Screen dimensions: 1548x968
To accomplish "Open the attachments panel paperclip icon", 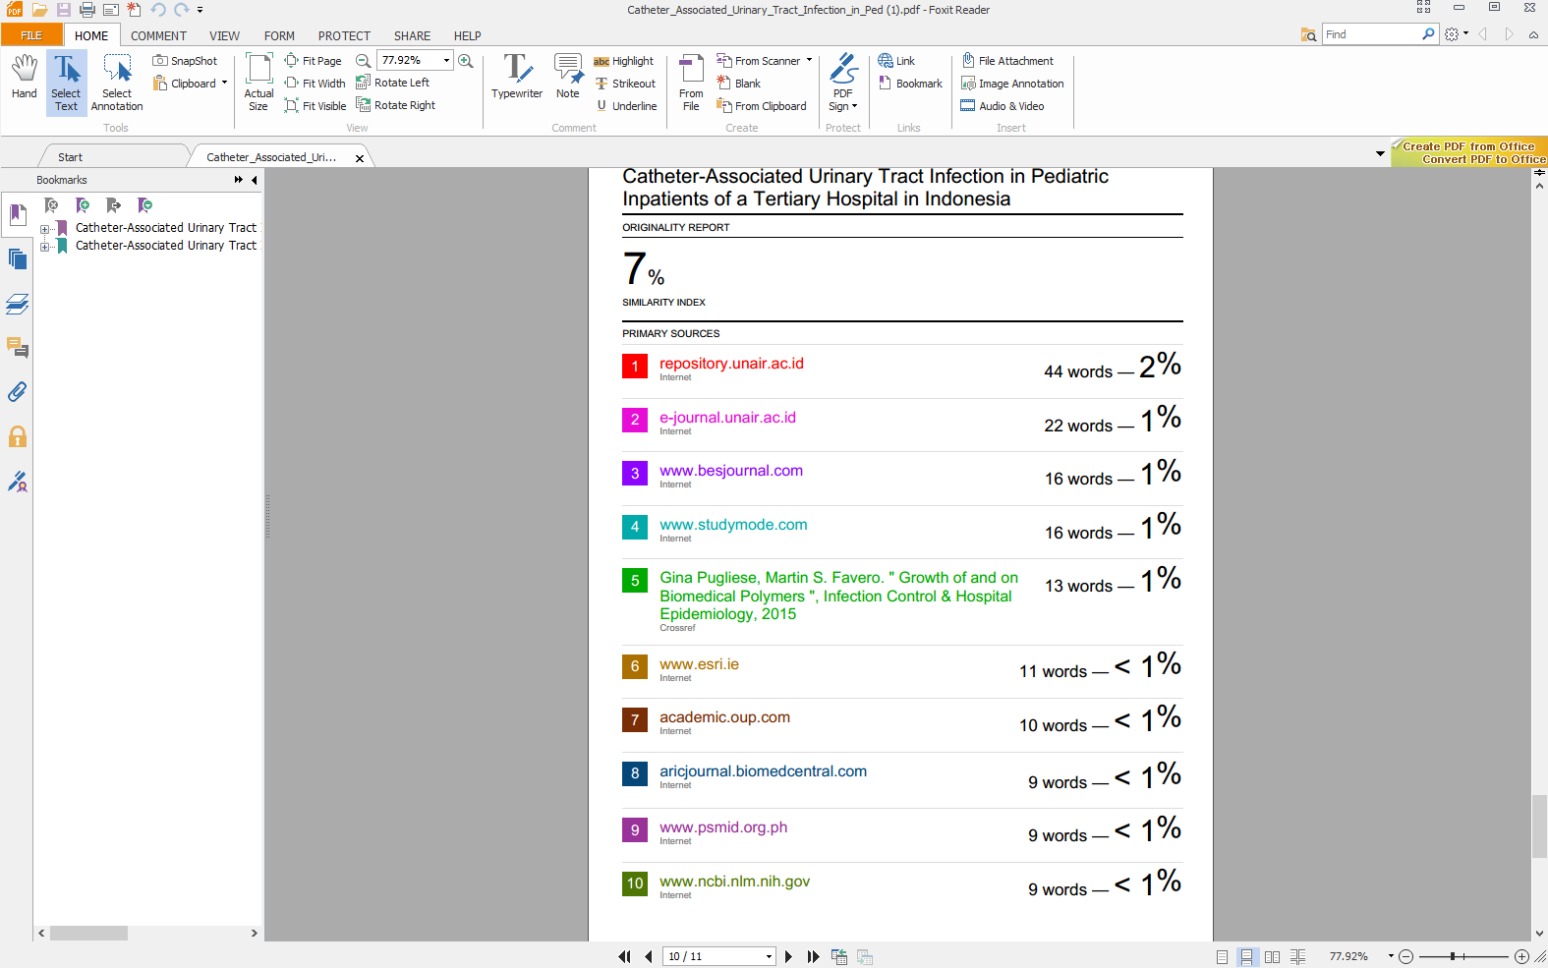I will click(x=18, y=392).
